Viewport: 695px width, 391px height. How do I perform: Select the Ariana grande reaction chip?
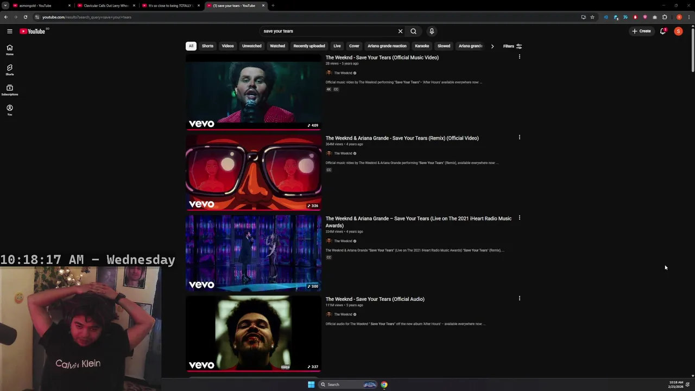tap(387, 46)
